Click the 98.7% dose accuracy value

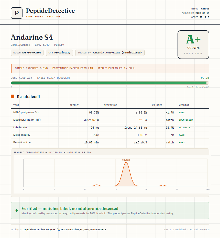(205, 78)
